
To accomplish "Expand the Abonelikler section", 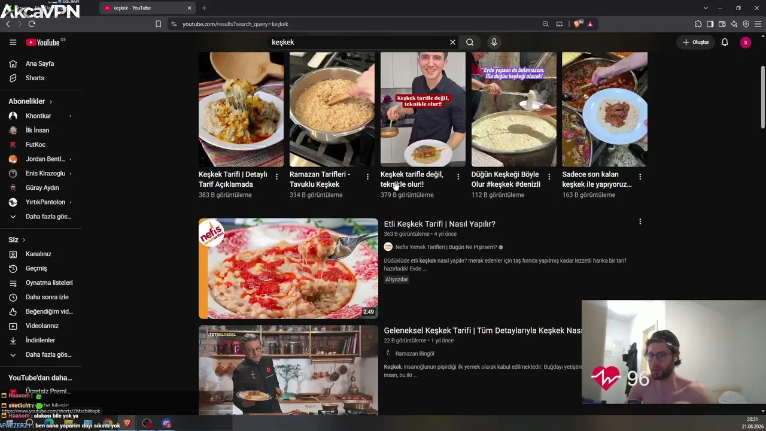I will pyautogui.click(x=31, y=101).
